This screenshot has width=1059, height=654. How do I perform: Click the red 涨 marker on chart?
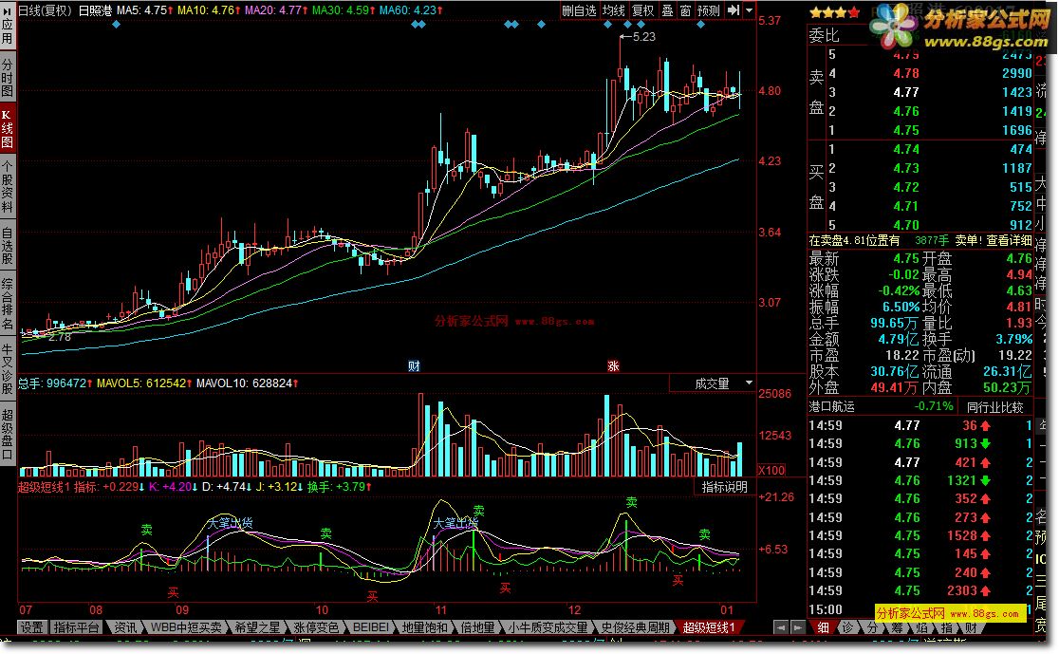tap(613, 366)
